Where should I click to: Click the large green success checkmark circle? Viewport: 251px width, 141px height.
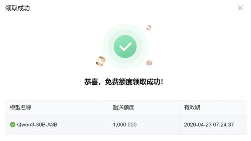[x=125, y=46]
